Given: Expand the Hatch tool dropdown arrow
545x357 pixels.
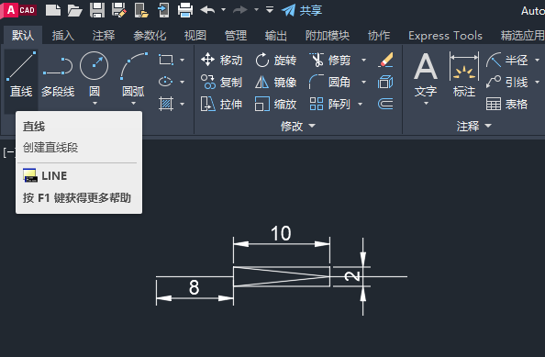Looking at the screenshot, I should point(183,104).
